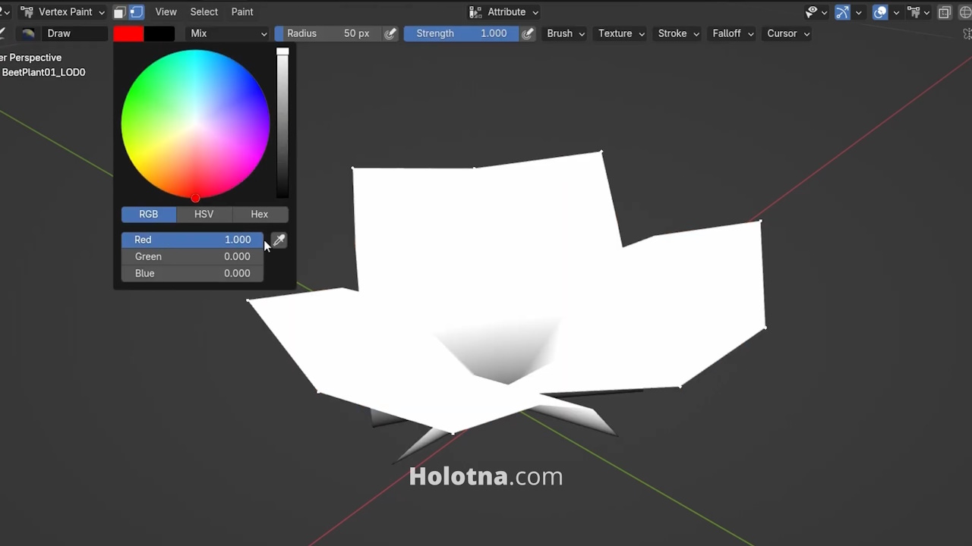Toggle viewport overlays button
Screen dimensions: 972x546
(880, 12)
